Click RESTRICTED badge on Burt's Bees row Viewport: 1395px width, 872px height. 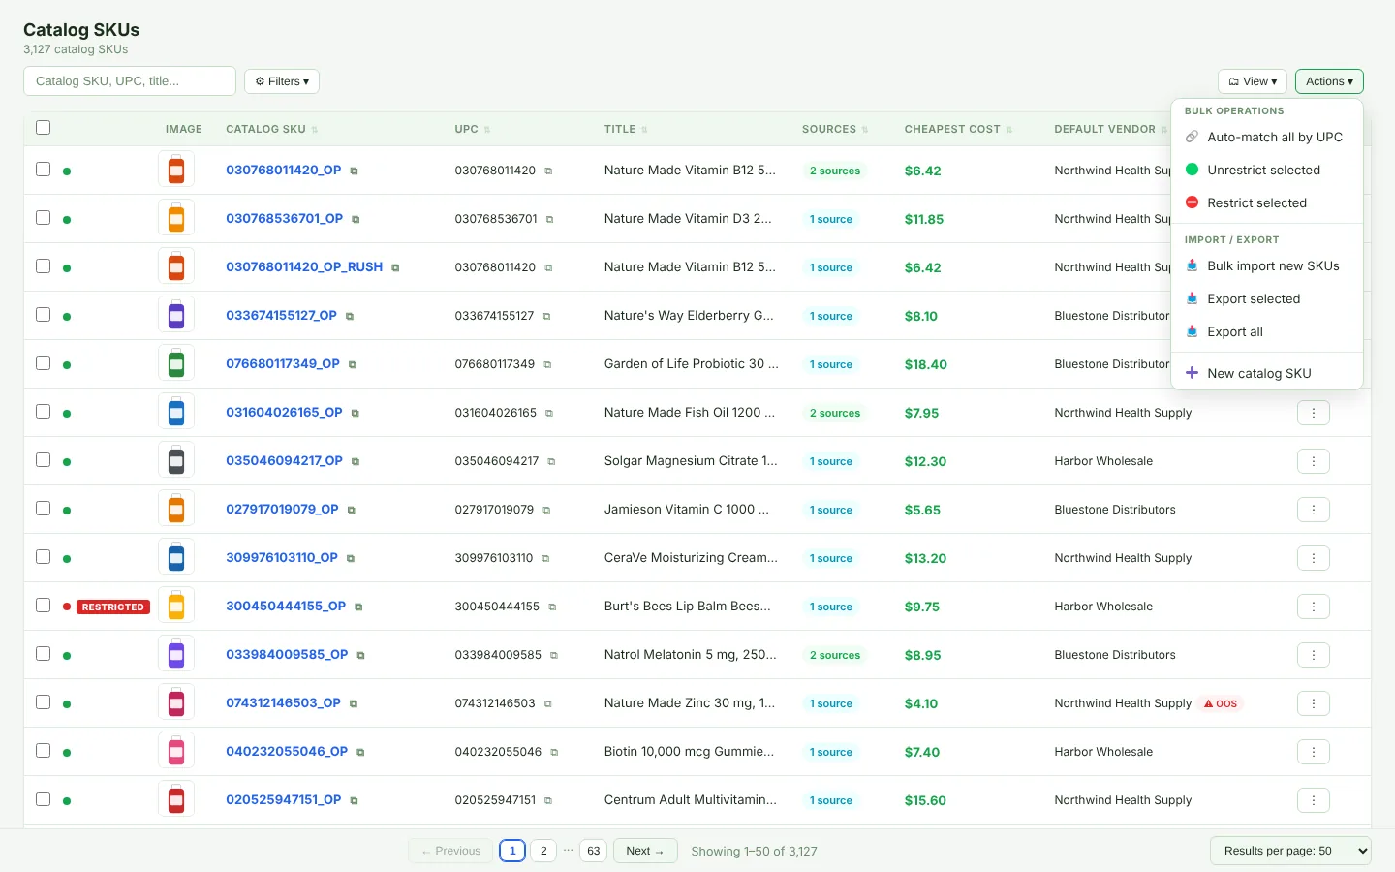click(113, 607)
